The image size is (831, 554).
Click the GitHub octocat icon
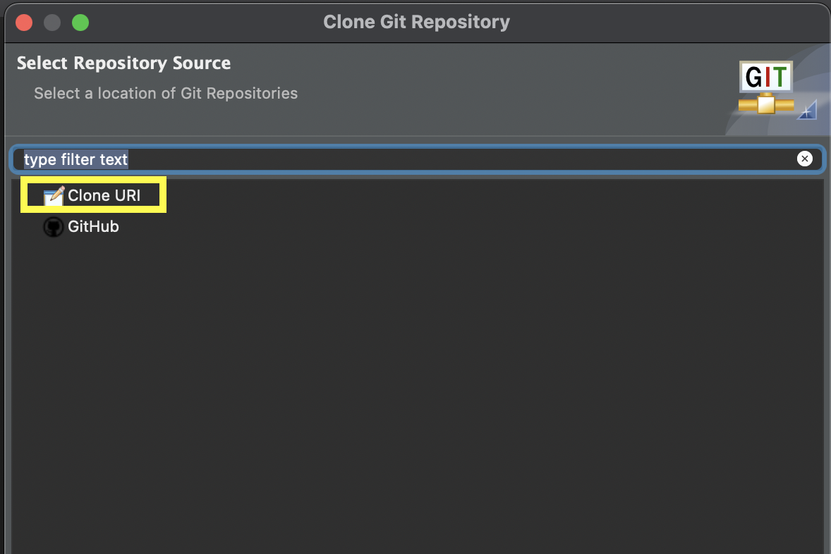coord(53,227)
